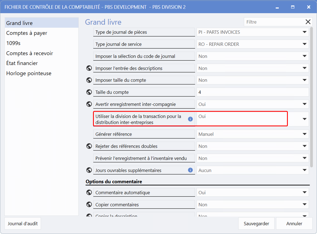Switch to Comptes à payer section
Image resolution: width=317 pixels, height=234 pixels.
tap(27, 33)
